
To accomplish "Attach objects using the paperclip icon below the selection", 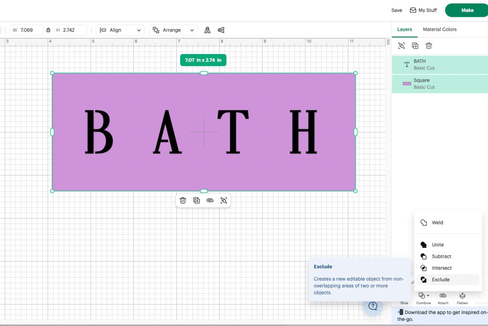I will (x=210, y=200).
